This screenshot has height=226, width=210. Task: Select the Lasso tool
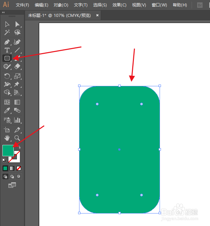[x=17, y=32]
